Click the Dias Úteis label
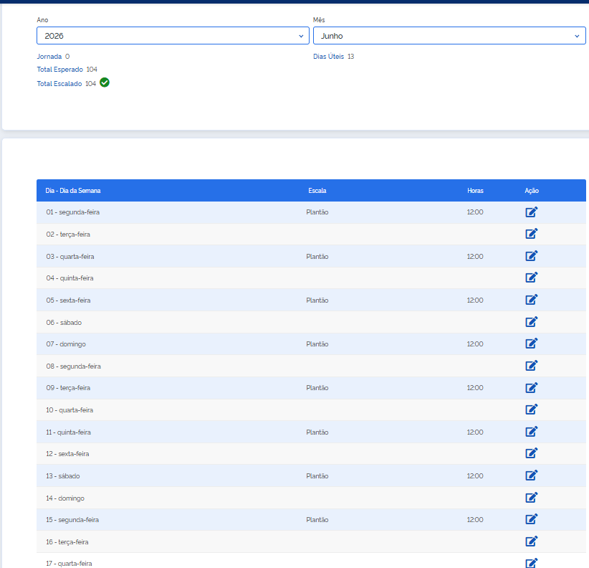 (x=329, y=57)
